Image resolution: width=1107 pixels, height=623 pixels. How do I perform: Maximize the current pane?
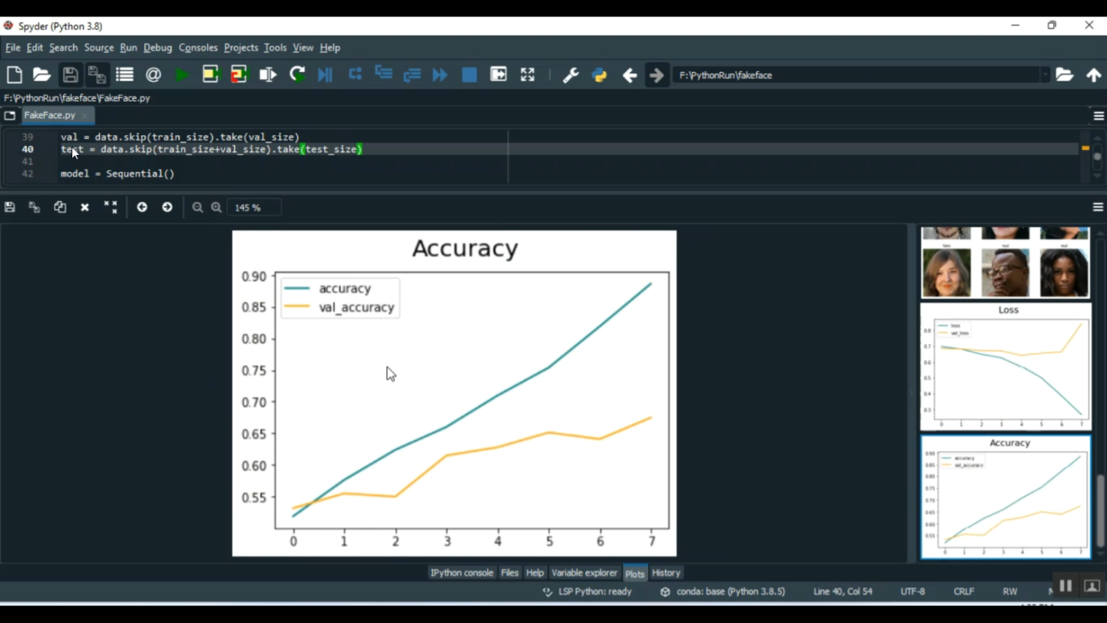click(527, 75)
